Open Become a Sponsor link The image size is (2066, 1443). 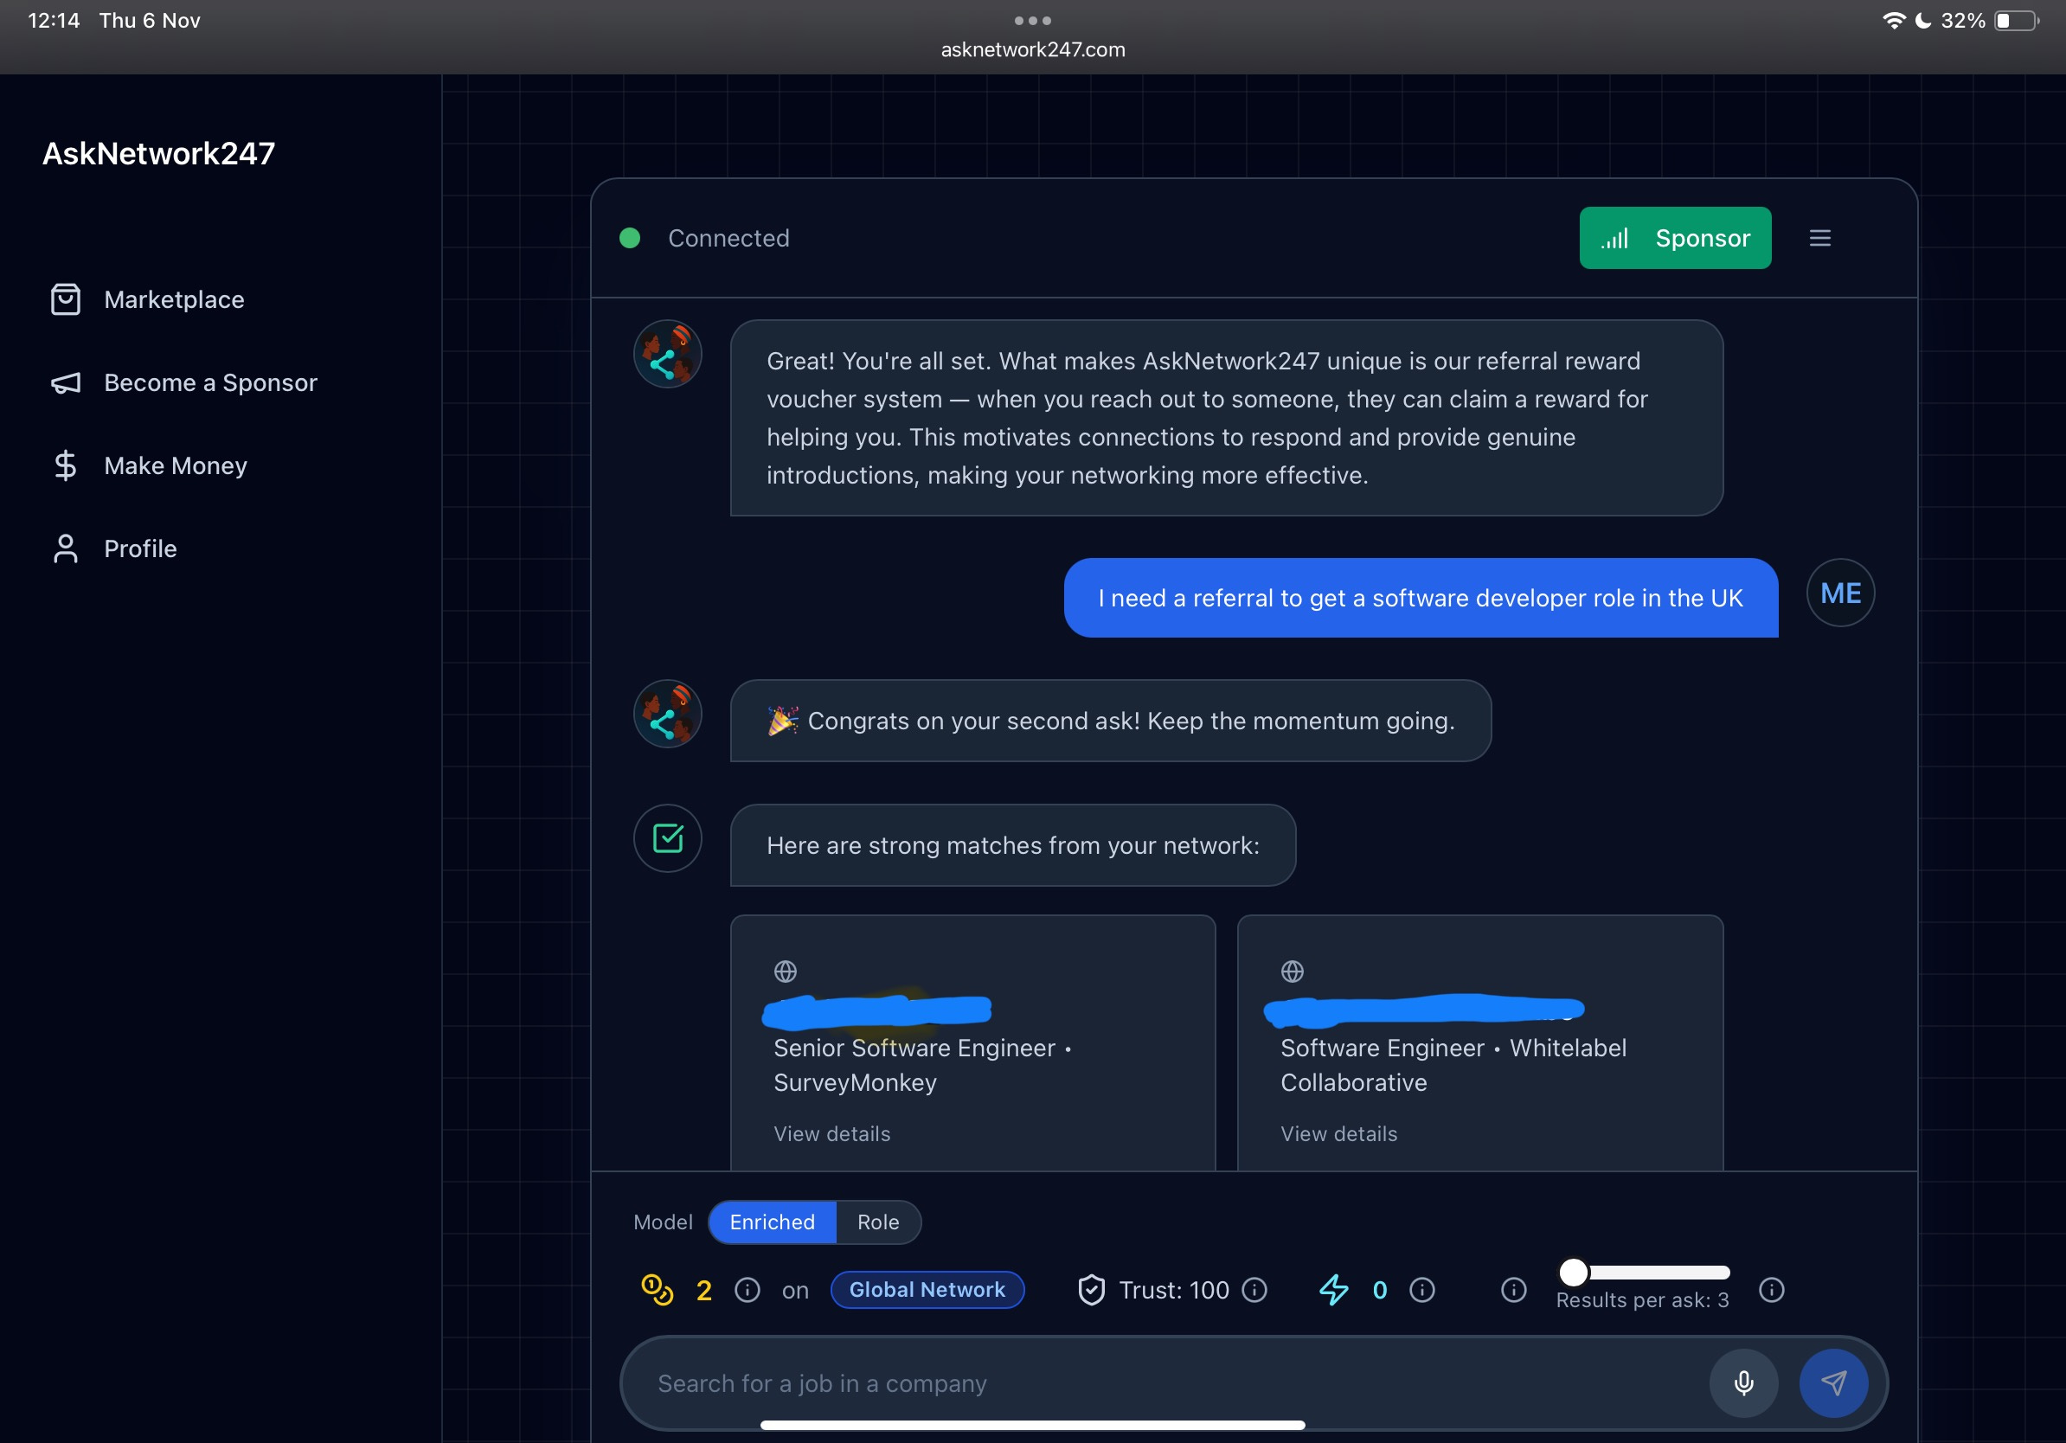point(210,383)
